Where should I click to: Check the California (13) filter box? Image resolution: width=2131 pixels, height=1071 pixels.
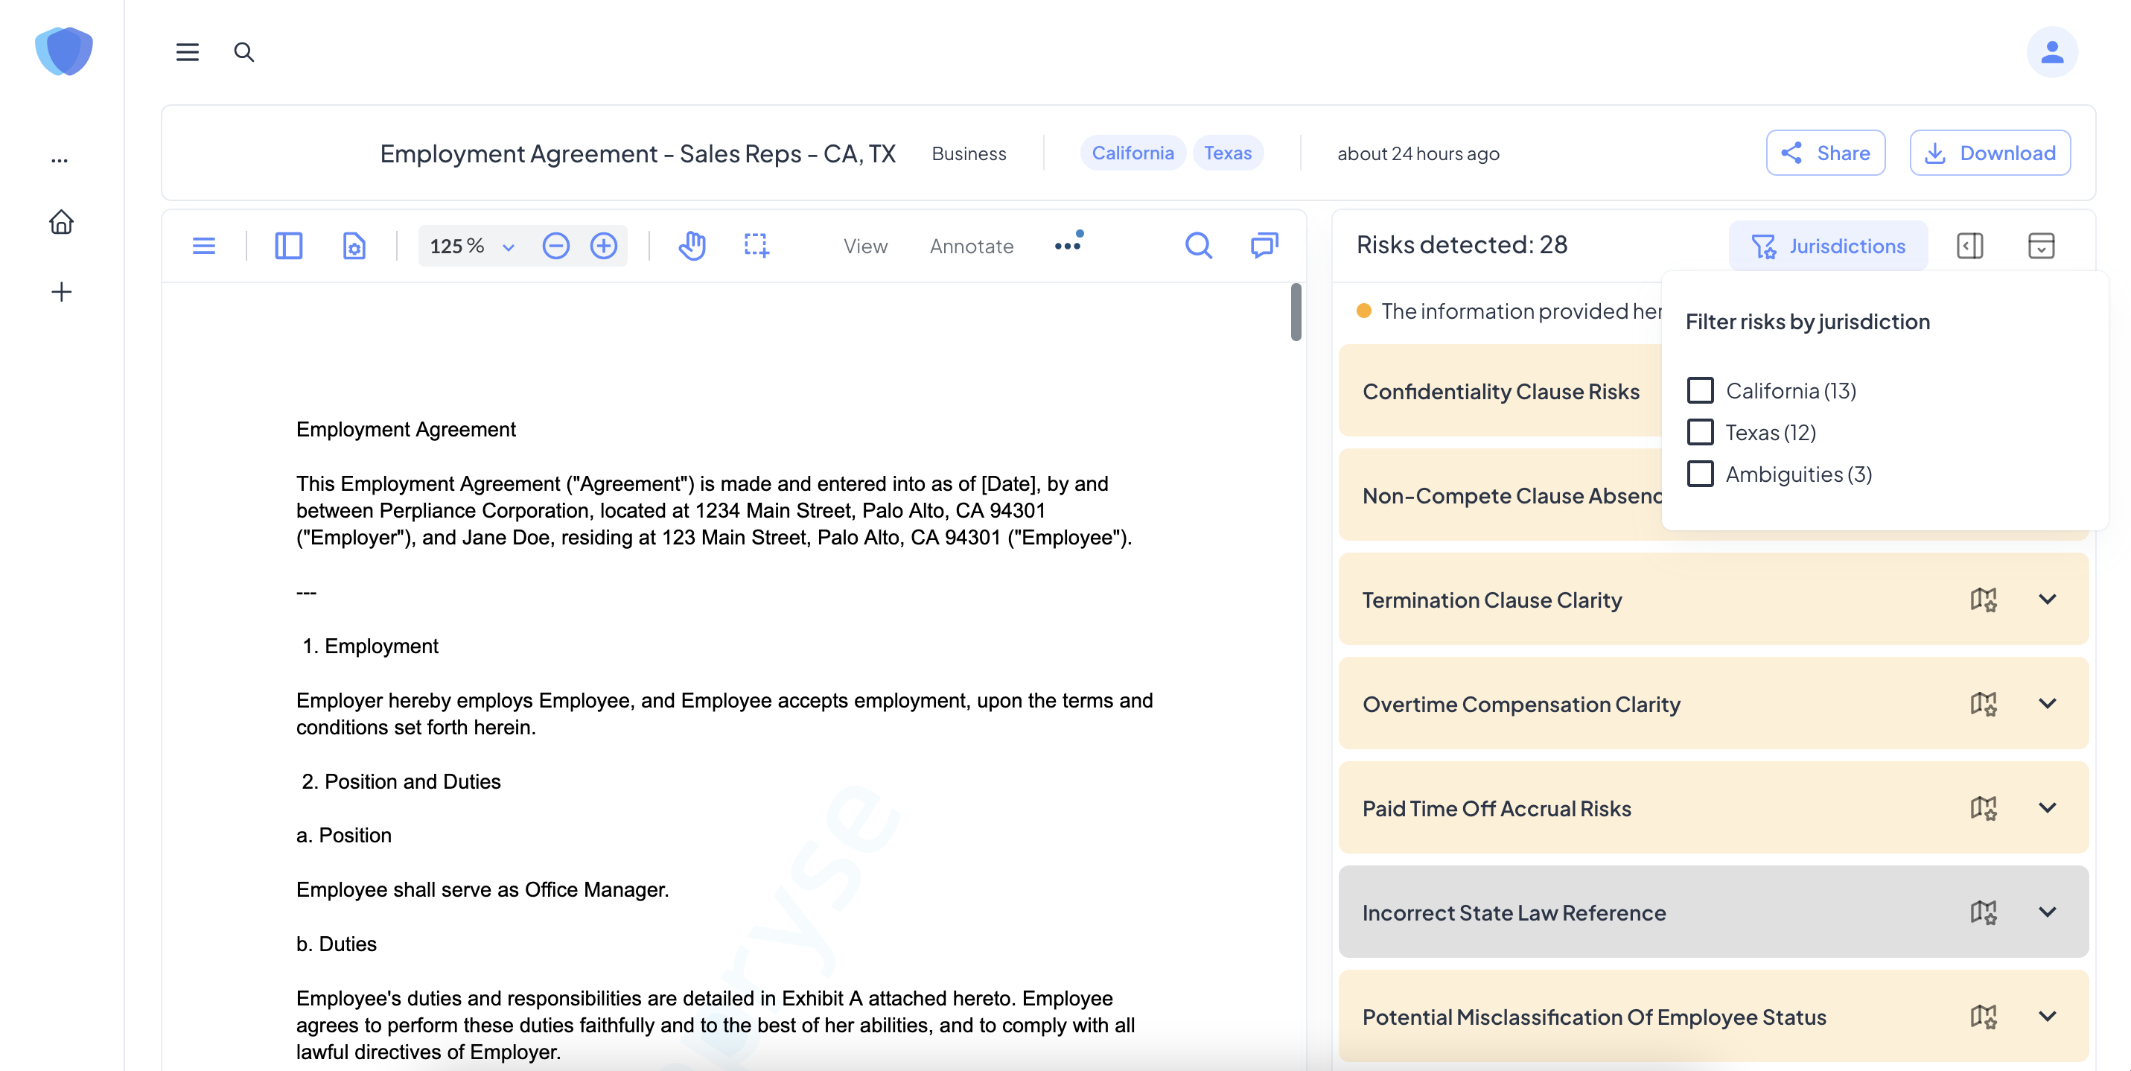coord(1700,391)
